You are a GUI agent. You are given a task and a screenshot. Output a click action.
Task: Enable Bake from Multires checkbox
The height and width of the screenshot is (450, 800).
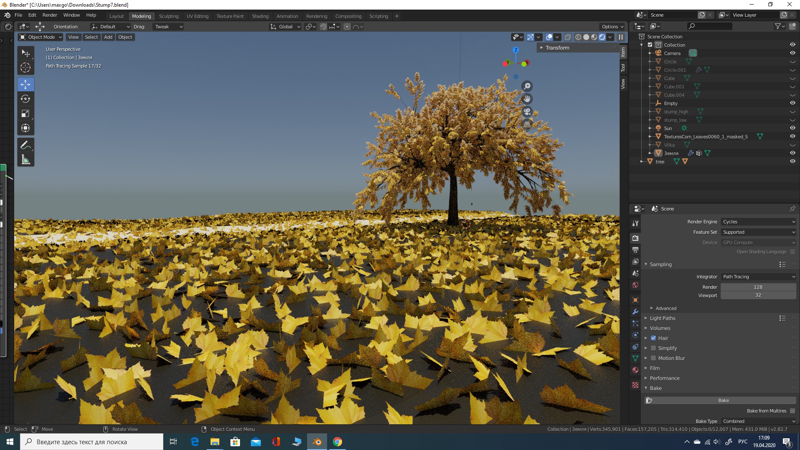792,411
